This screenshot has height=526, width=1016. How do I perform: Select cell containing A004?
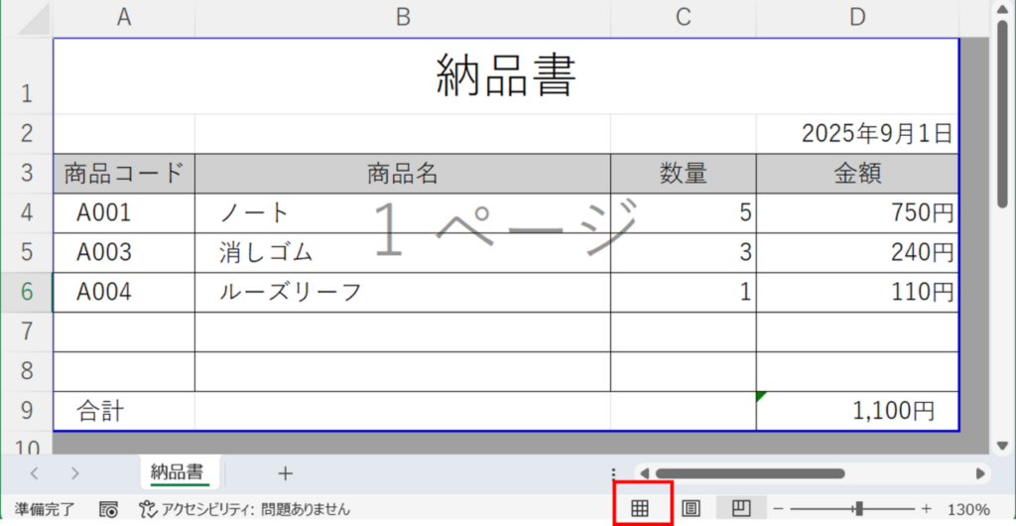124,292
